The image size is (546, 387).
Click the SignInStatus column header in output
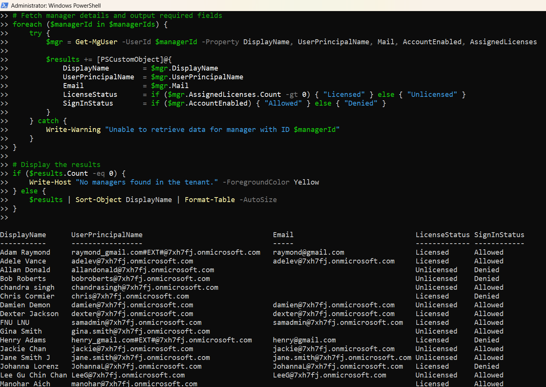point(499,235)
